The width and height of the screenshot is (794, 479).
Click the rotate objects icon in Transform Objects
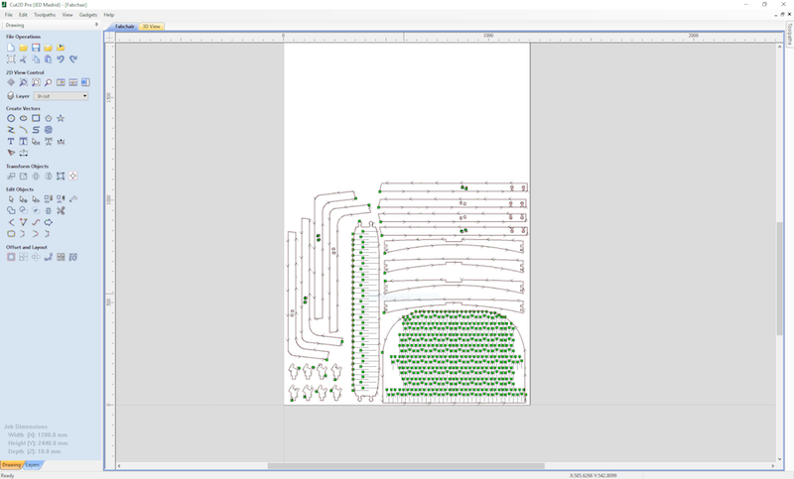(x=36, y=176)
